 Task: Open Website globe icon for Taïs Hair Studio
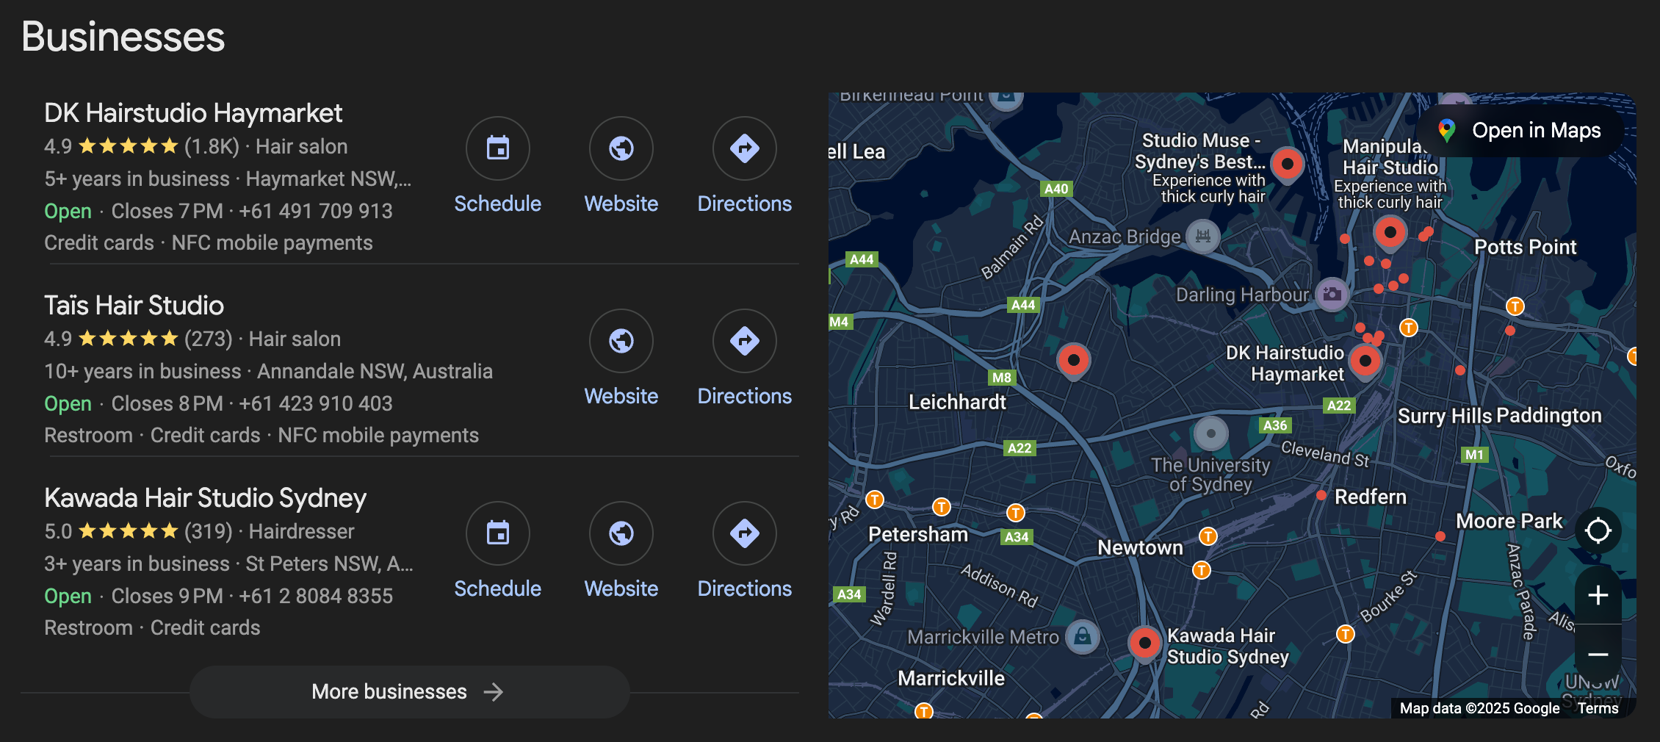(x=621, y=341)
